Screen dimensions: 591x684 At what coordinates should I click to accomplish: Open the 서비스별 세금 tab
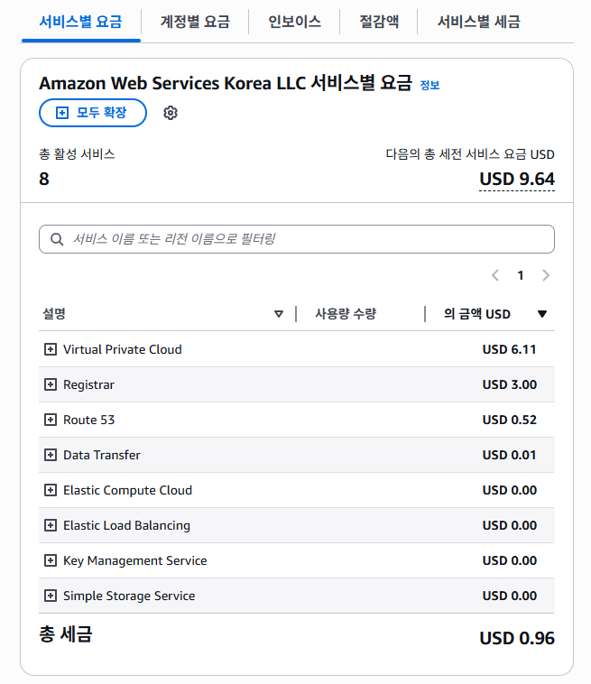click(x=478, y=22)
